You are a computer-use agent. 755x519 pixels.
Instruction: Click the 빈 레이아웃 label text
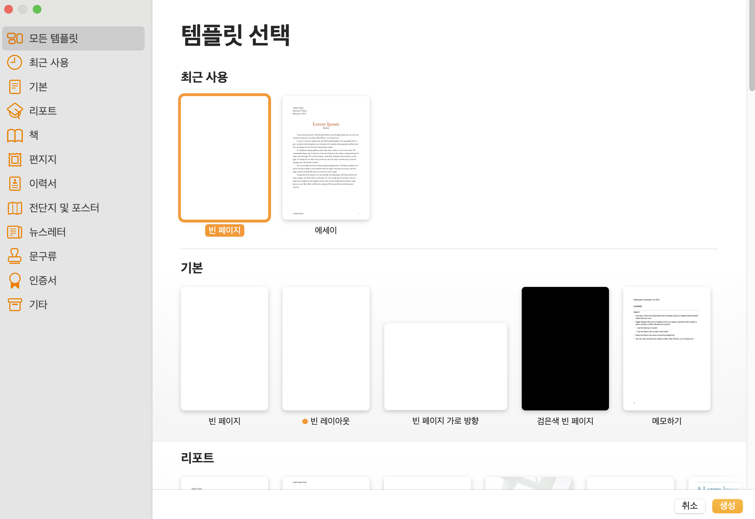point(330,421)
